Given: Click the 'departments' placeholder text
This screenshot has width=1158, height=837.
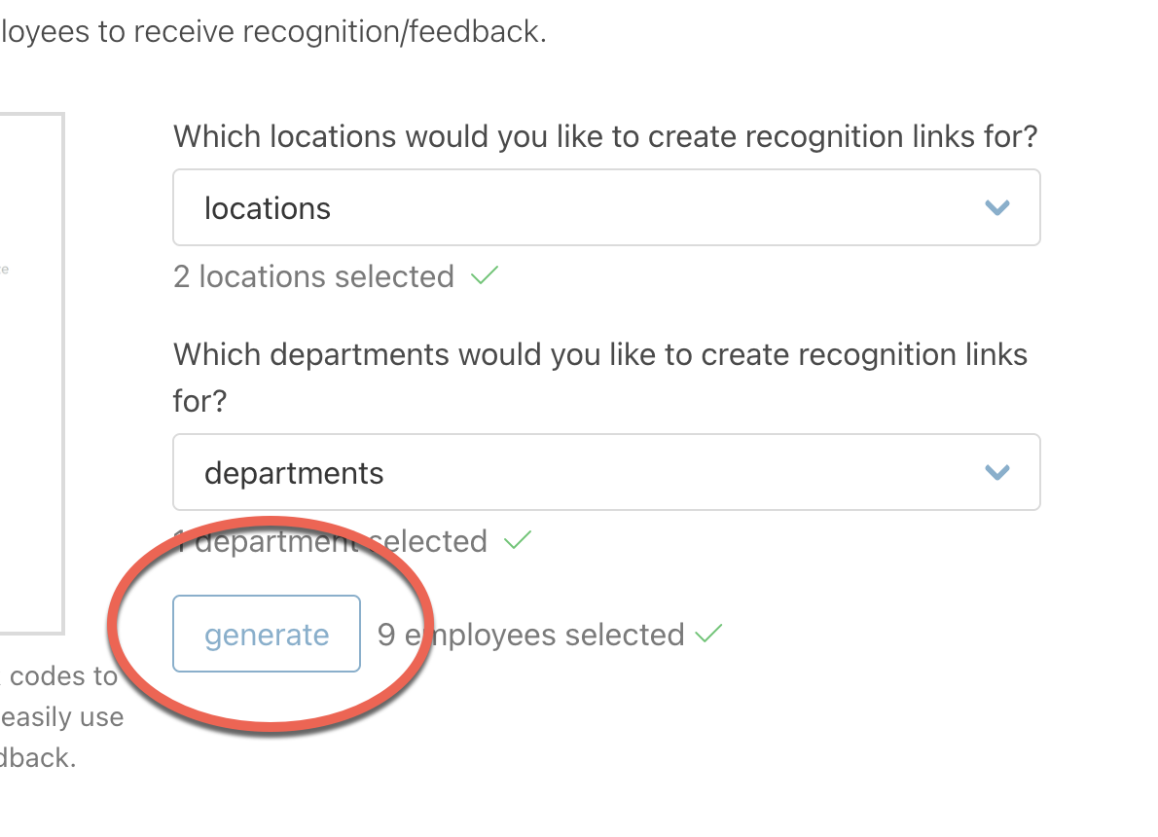Looking at the screenshot, I should click(x=294, y=474).
